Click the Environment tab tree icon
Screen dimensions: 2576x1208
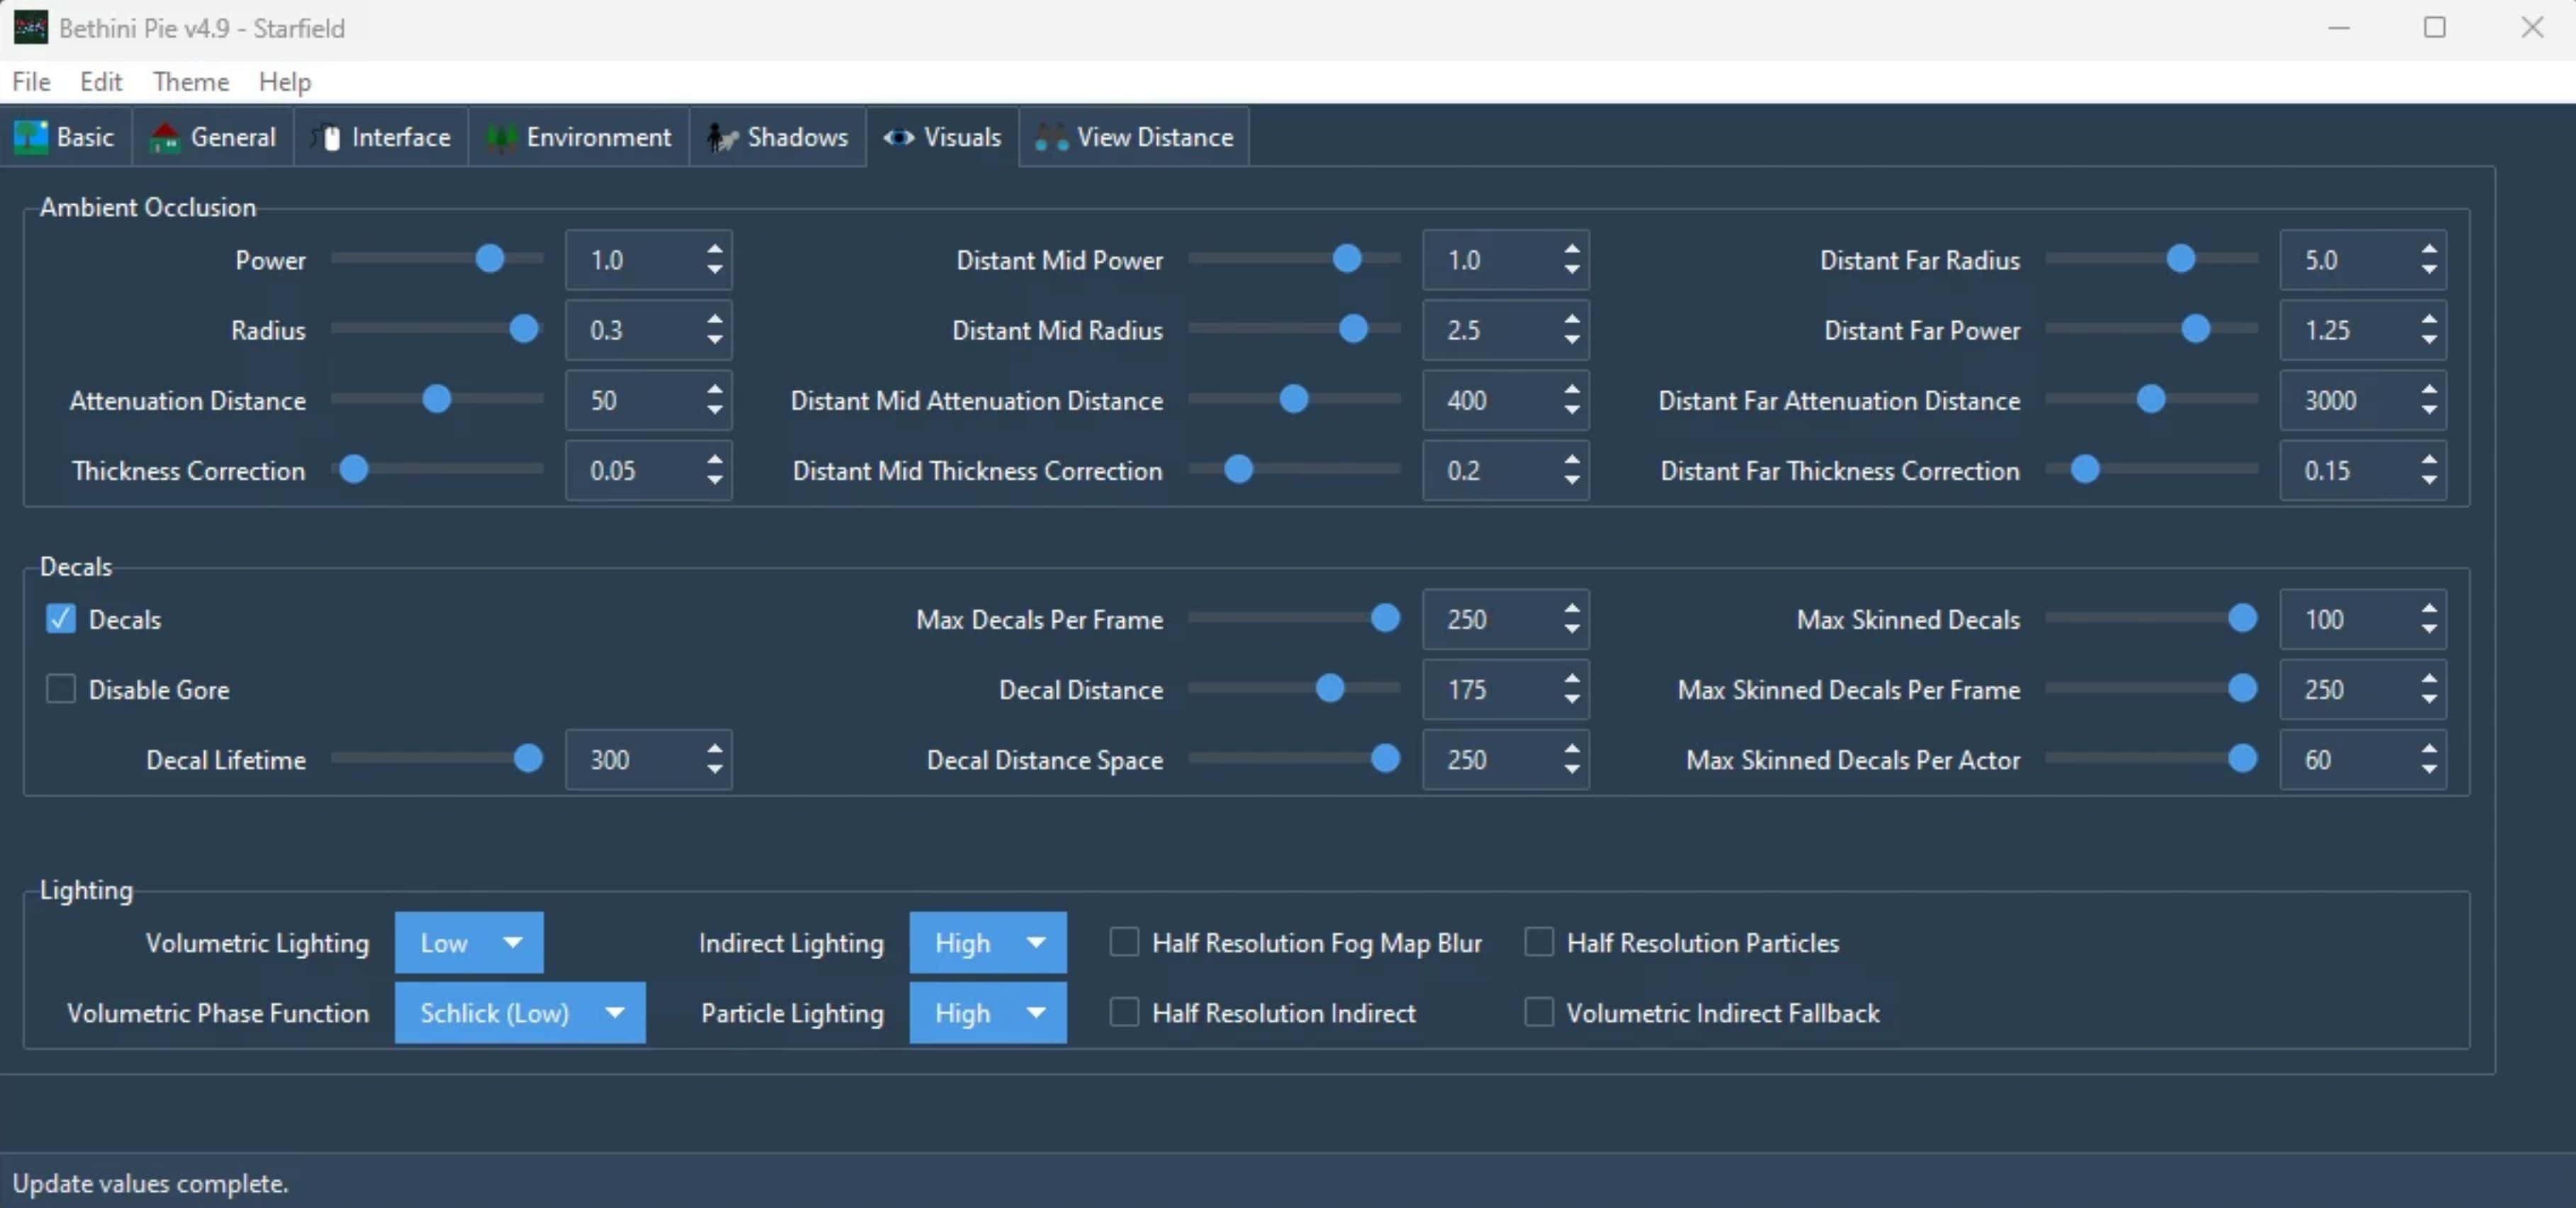(x=501, y=137)
